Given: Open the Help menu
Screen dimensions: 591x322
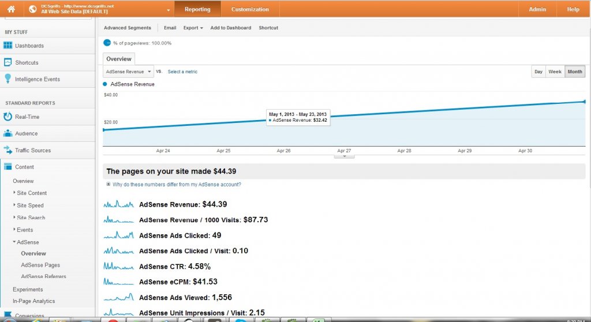Looking at the screenshot, I should [x=573, y=9].
